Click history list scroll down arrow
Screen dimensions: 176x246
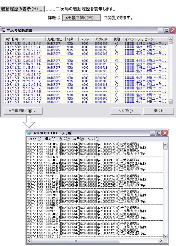click(x=171, y=102)
